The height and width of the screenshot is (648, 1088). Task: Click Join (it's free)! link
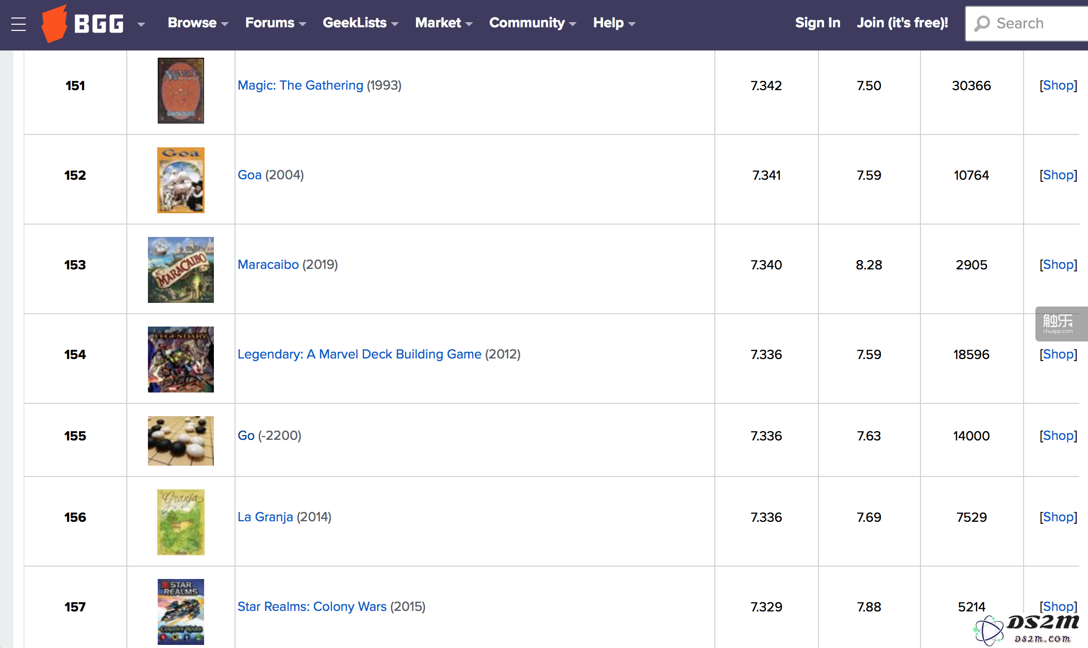(x=902, y=23)
